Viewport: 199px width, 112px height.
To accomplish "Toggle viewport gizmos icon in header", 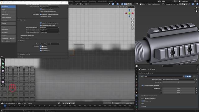I will [113, 4].
